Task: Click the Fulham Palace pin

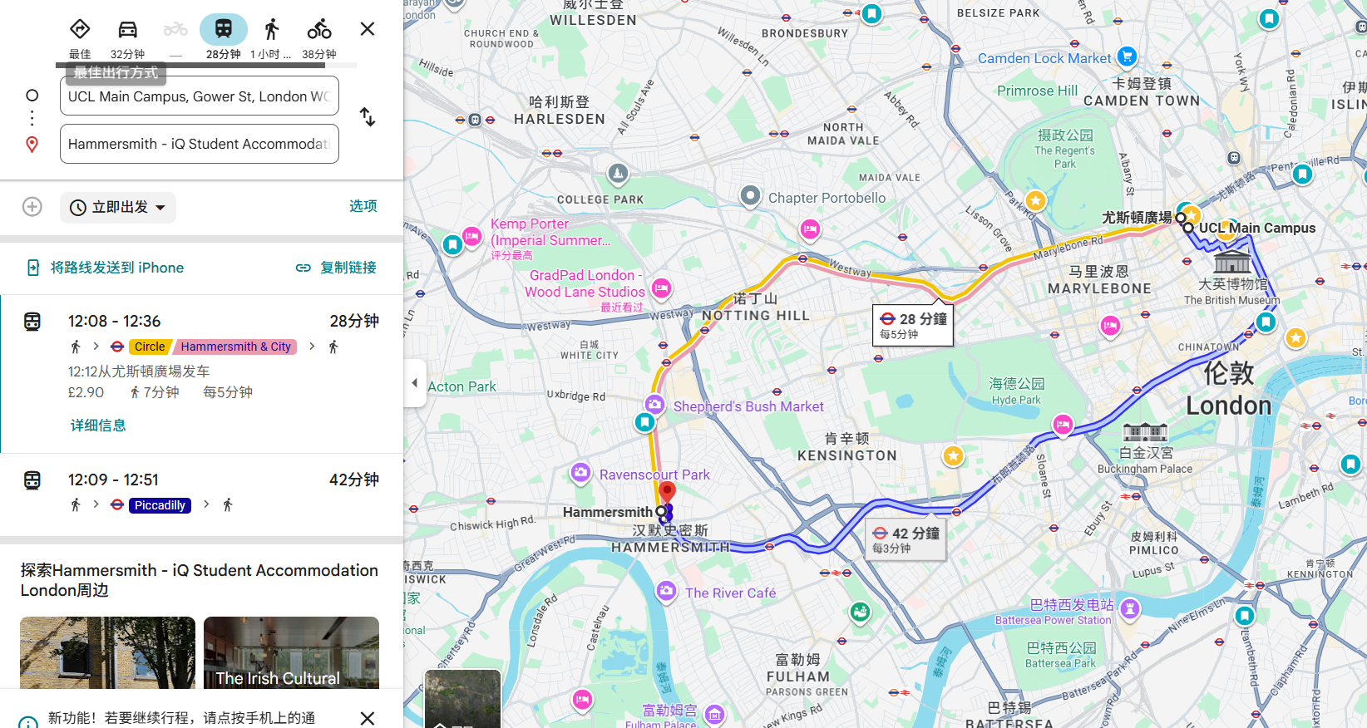Action: 715,714
